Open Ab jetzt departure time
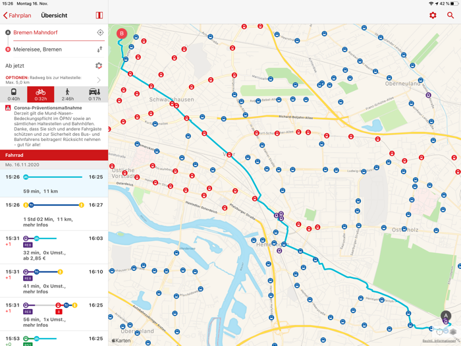461x346 pixels. click(x=14, y=66)
